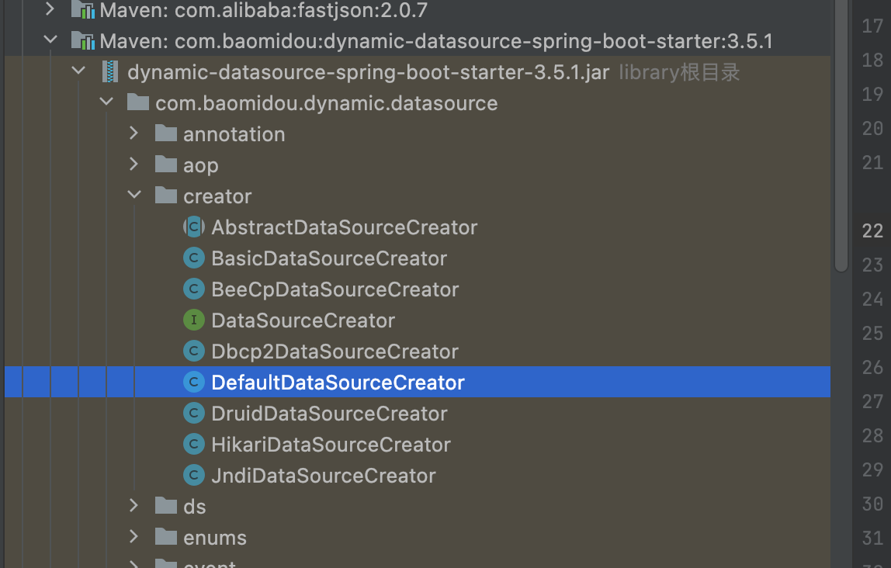Image resolution: width=891 pixels, height=568 pixels.
Task: Select the enums package label
Action: pos(215,537)
